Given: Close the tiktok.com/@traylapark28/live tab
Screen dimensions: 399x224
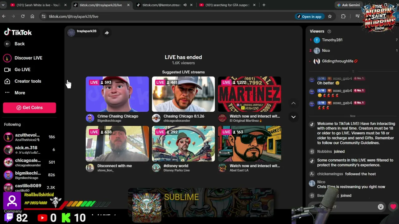Looking at the screenshot, I should tap(128, 5).
